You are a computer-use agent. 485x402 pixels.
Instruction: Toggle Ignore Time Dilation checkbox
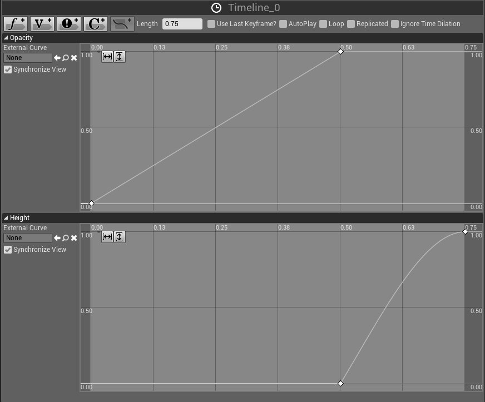point(395,24)
